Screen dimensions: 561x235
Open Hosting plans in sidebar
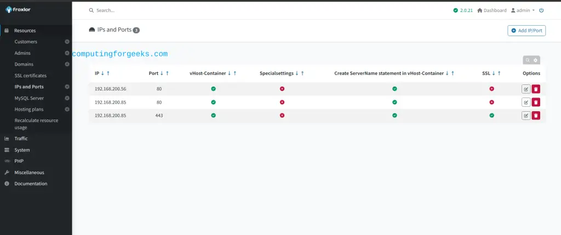pos(29,109)
